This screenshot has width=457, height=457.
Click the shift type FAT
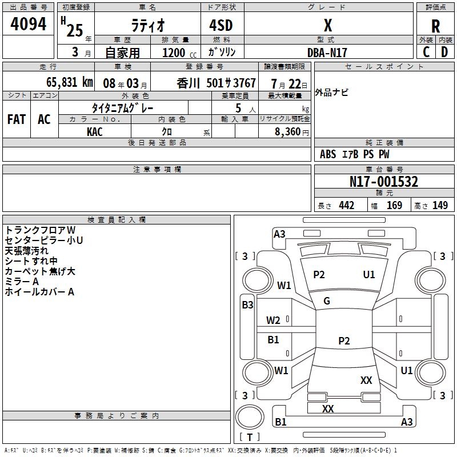pos(17,119)
